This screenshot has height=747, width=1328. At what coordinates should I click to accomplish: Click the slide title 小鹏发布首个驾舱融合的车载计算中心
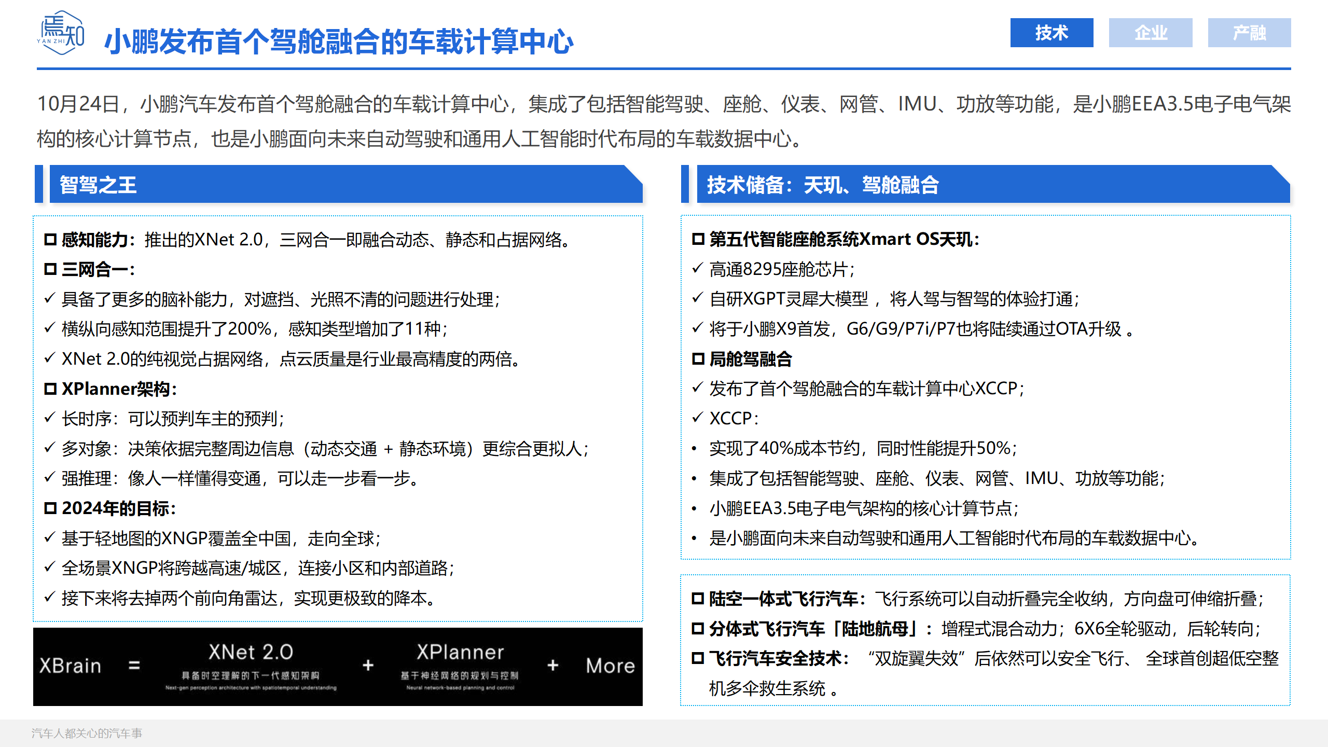339,41
